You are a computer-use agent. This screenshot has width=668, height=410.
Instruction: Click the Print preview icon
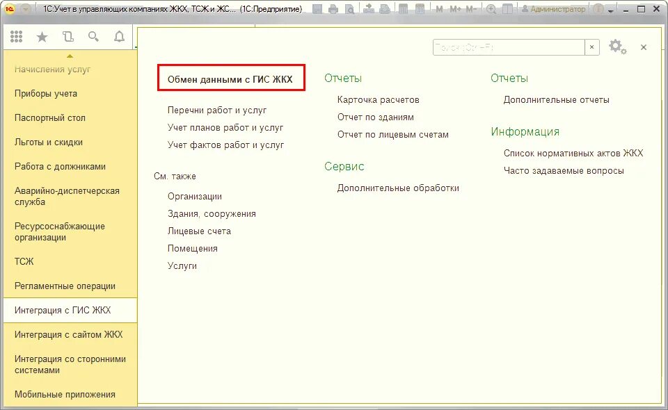350,9
